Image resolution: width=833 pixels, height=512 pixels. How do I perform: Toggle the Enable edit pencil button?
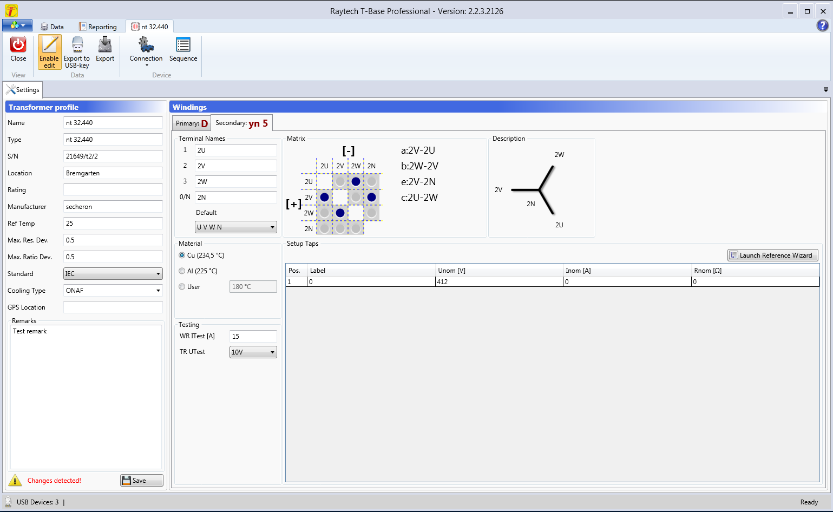click(x=49, y=52)
